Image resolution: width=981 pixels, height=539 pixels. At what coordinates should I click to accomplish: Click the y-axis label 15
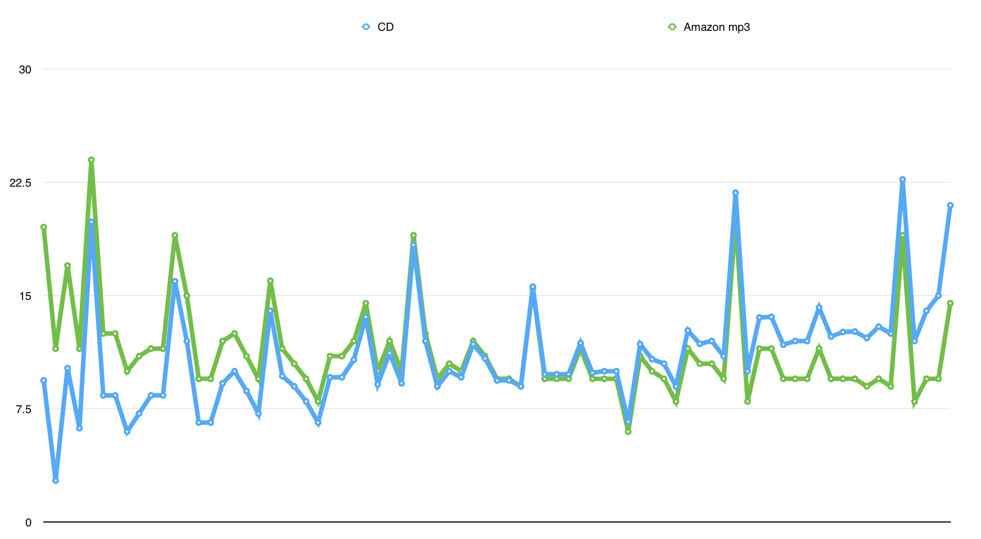pyautogui.click(x=25, y=296)
